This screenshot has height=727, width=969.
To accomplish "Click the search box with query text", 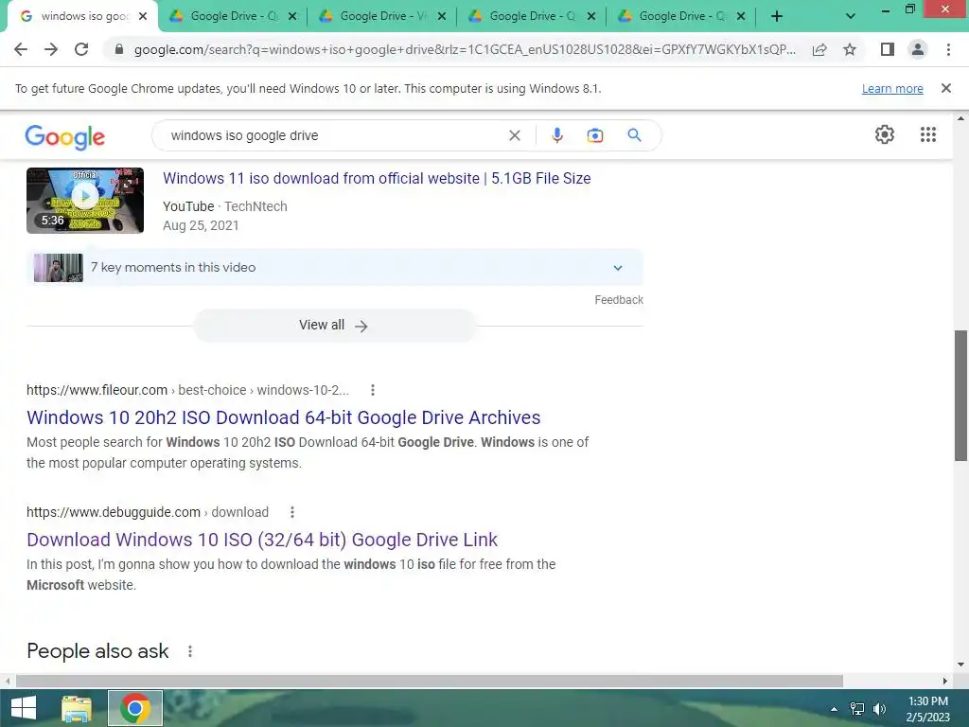I will tap(334, 135).
